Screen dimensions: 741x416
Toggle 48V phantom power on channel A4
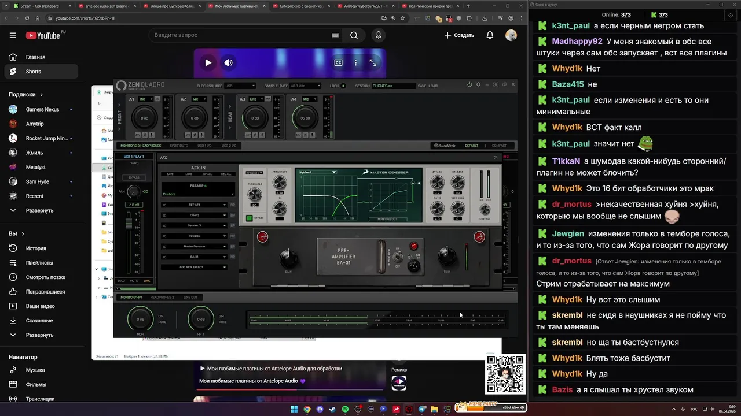point(298,135)
